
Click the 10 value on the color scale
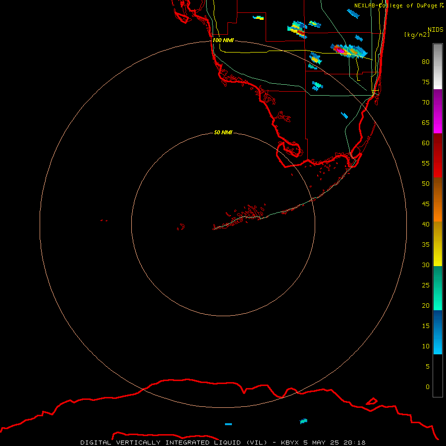(426, 346)
